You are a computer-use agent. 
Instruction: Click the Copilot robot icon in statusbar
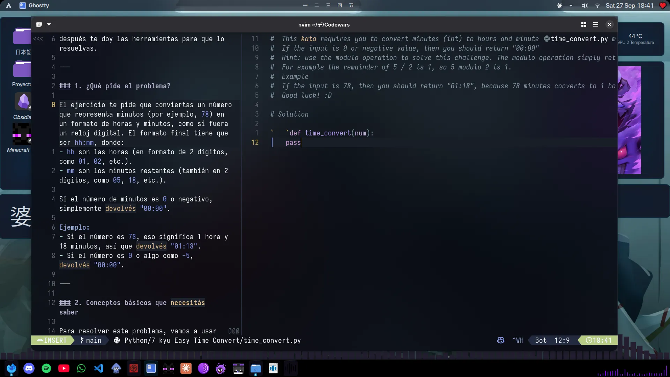click(500, 340)
